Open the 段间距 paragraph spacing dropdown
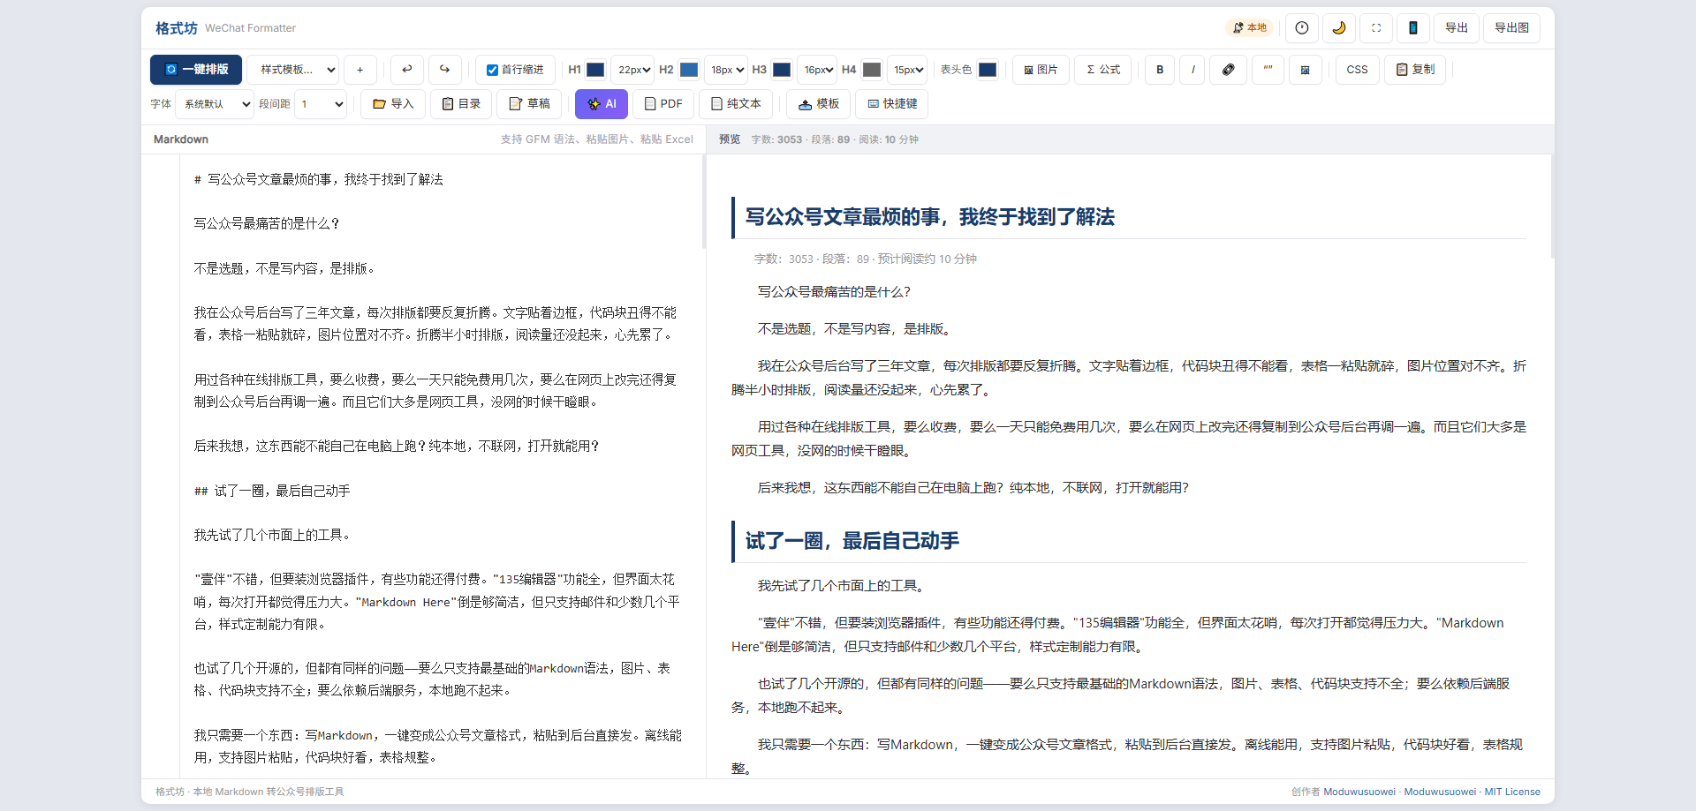Image resolution: width=1696 pixels, height=811 pixels. point(320,104)
